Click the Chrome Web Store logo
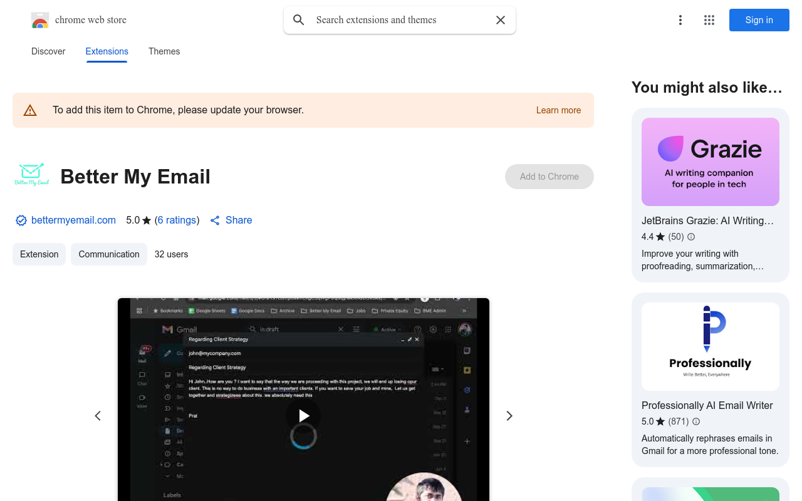Viewport: 802px width, 501px height. pyautogui.click(x=40, y=20)
